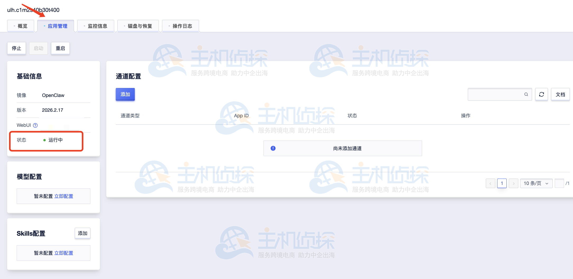This screenshot has height=279, width=573.
Task: Click 立即配置 under 模型配置
Action: point(64,196)
